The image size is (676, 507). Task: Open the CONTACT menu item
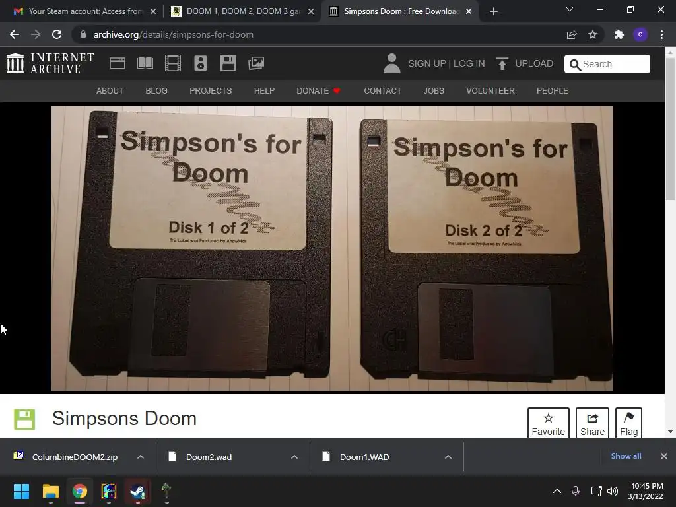coord(382,91)
